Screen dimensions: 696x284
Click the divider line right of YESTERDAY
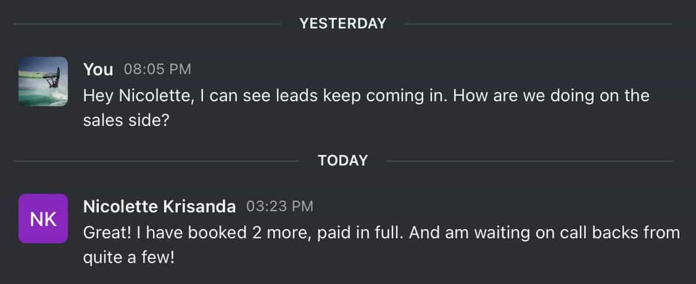pos(539,24)
